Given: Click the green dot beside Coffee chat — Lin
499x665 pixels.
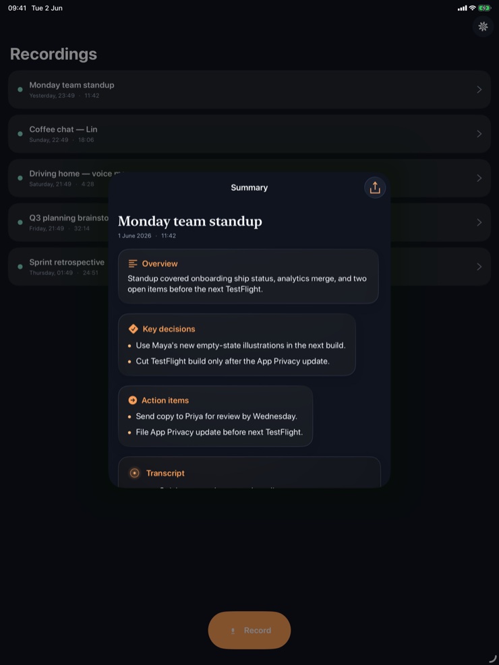Looking at the screenshot, I should pos(20,133).
